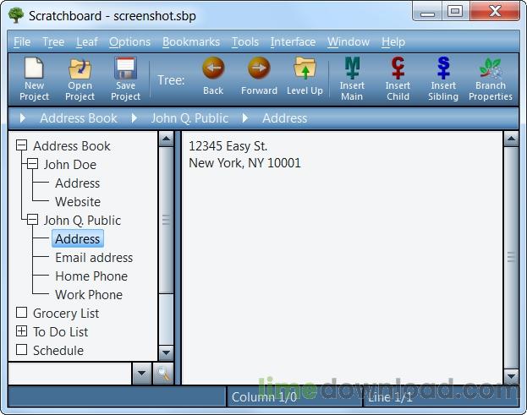The image size is (527, 415).
Task: Open the Interface menu
Action: pos(293,41)
